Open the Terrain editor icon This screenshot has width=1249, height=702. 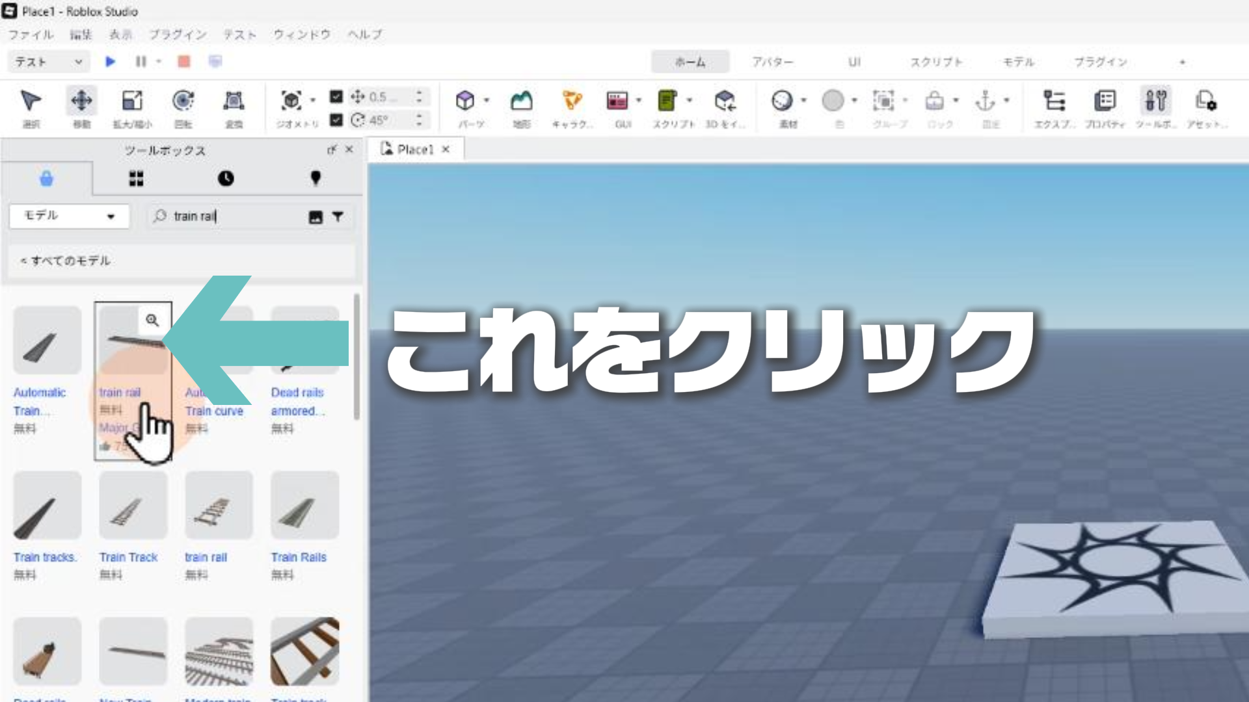tap(521, 101)
